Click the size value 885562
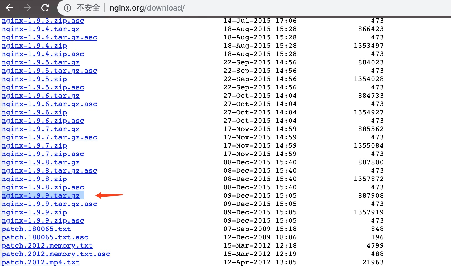Image resolution: width=451 pixels, height=266 pixels. pos(371,129)
